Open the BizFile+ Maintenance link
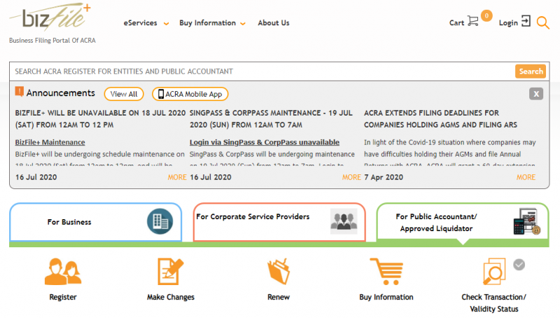Screen dimensions: 560x318 (50, 142)
